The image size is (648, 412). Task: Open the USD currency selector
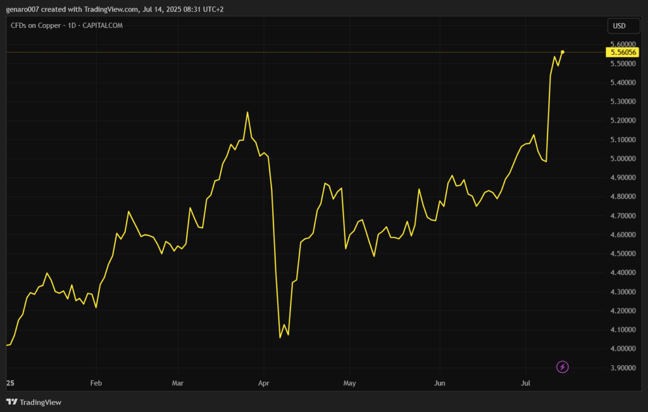(619, 26)
